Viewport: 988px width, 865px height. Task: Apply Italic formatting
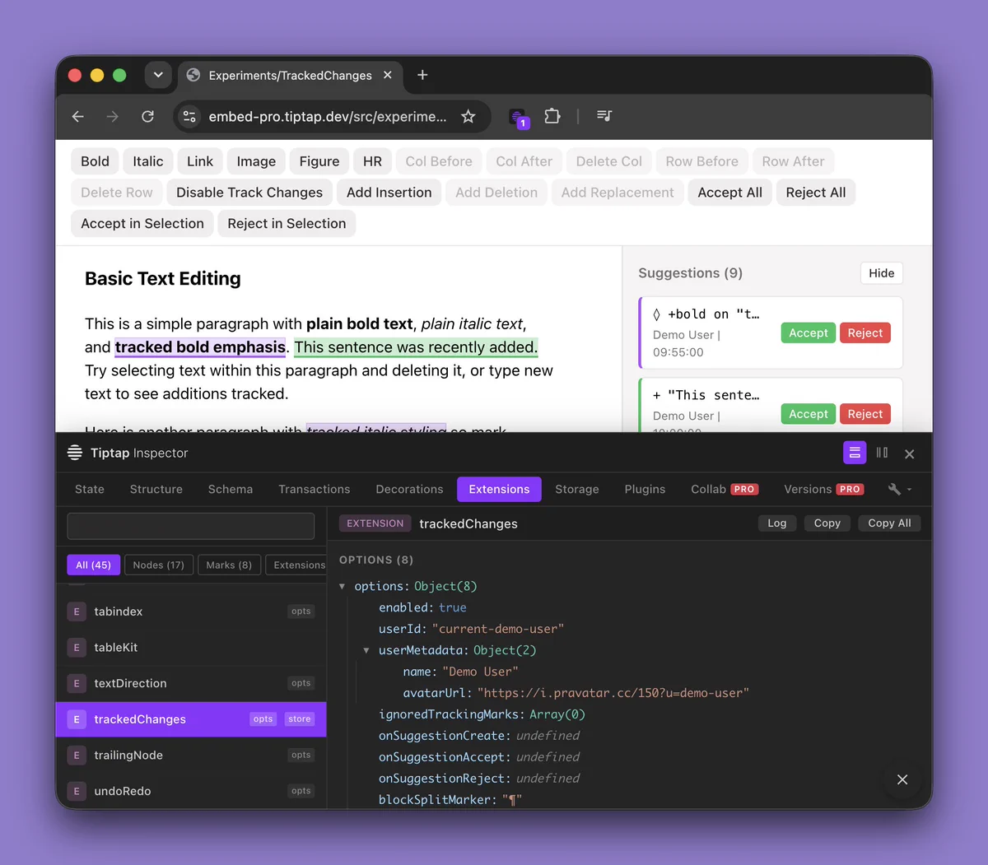point(148,161)
